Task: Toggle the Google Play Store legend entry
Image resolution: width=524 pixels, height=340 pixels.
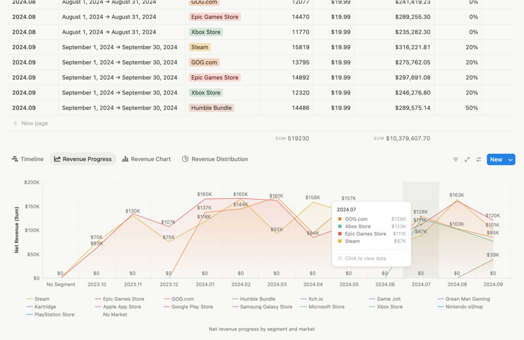Action: pyautogui.click(x=188, y=307)
